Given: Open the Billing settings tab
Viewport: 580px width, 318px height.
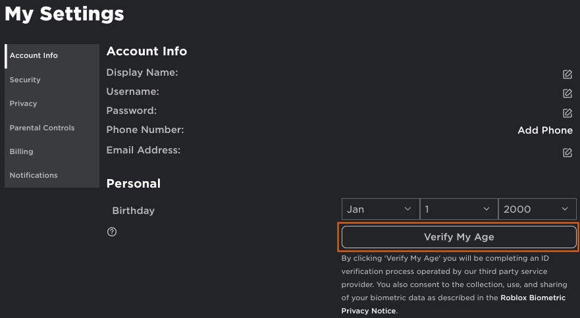Looking at the screenshot, I should (21, 151).
